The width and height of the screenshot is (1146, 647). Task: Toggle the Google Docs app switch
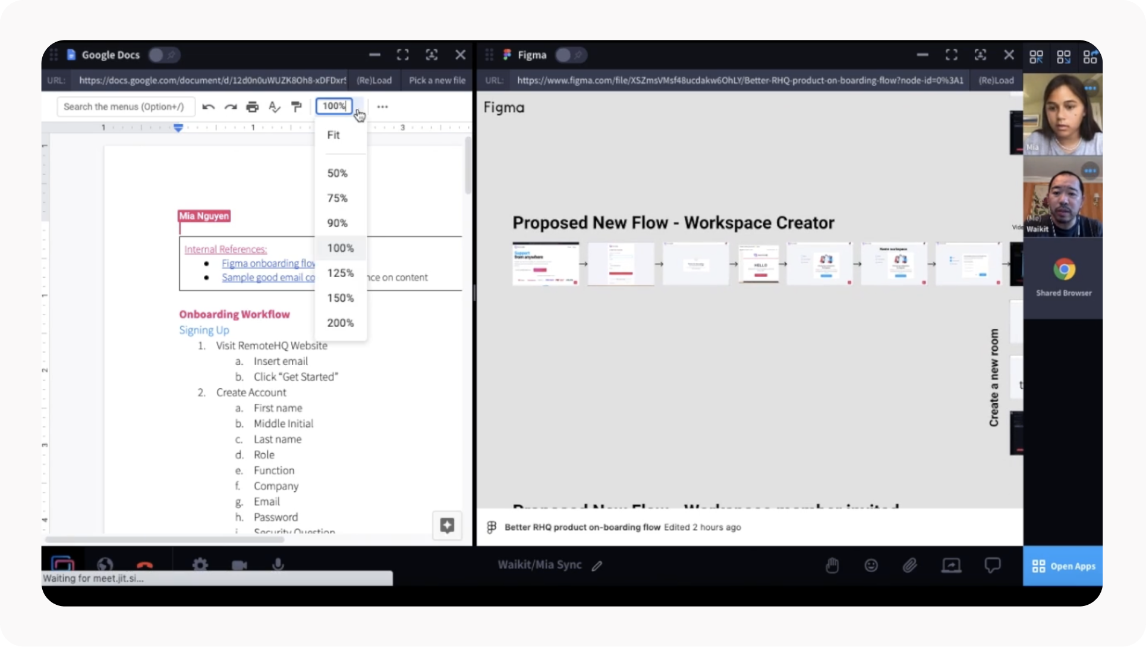pos(163,55)
